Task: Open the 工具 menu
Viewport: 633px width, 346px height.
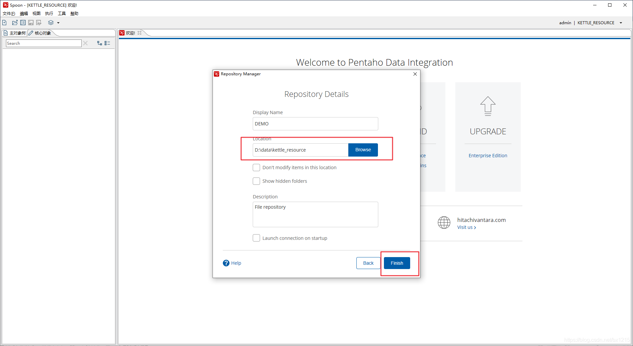Action: [x=62, y=14]
